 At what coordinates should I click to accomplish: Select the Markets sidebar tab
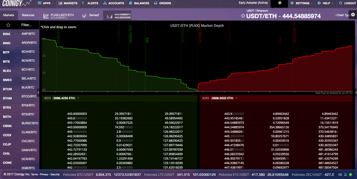pos(9,15)
